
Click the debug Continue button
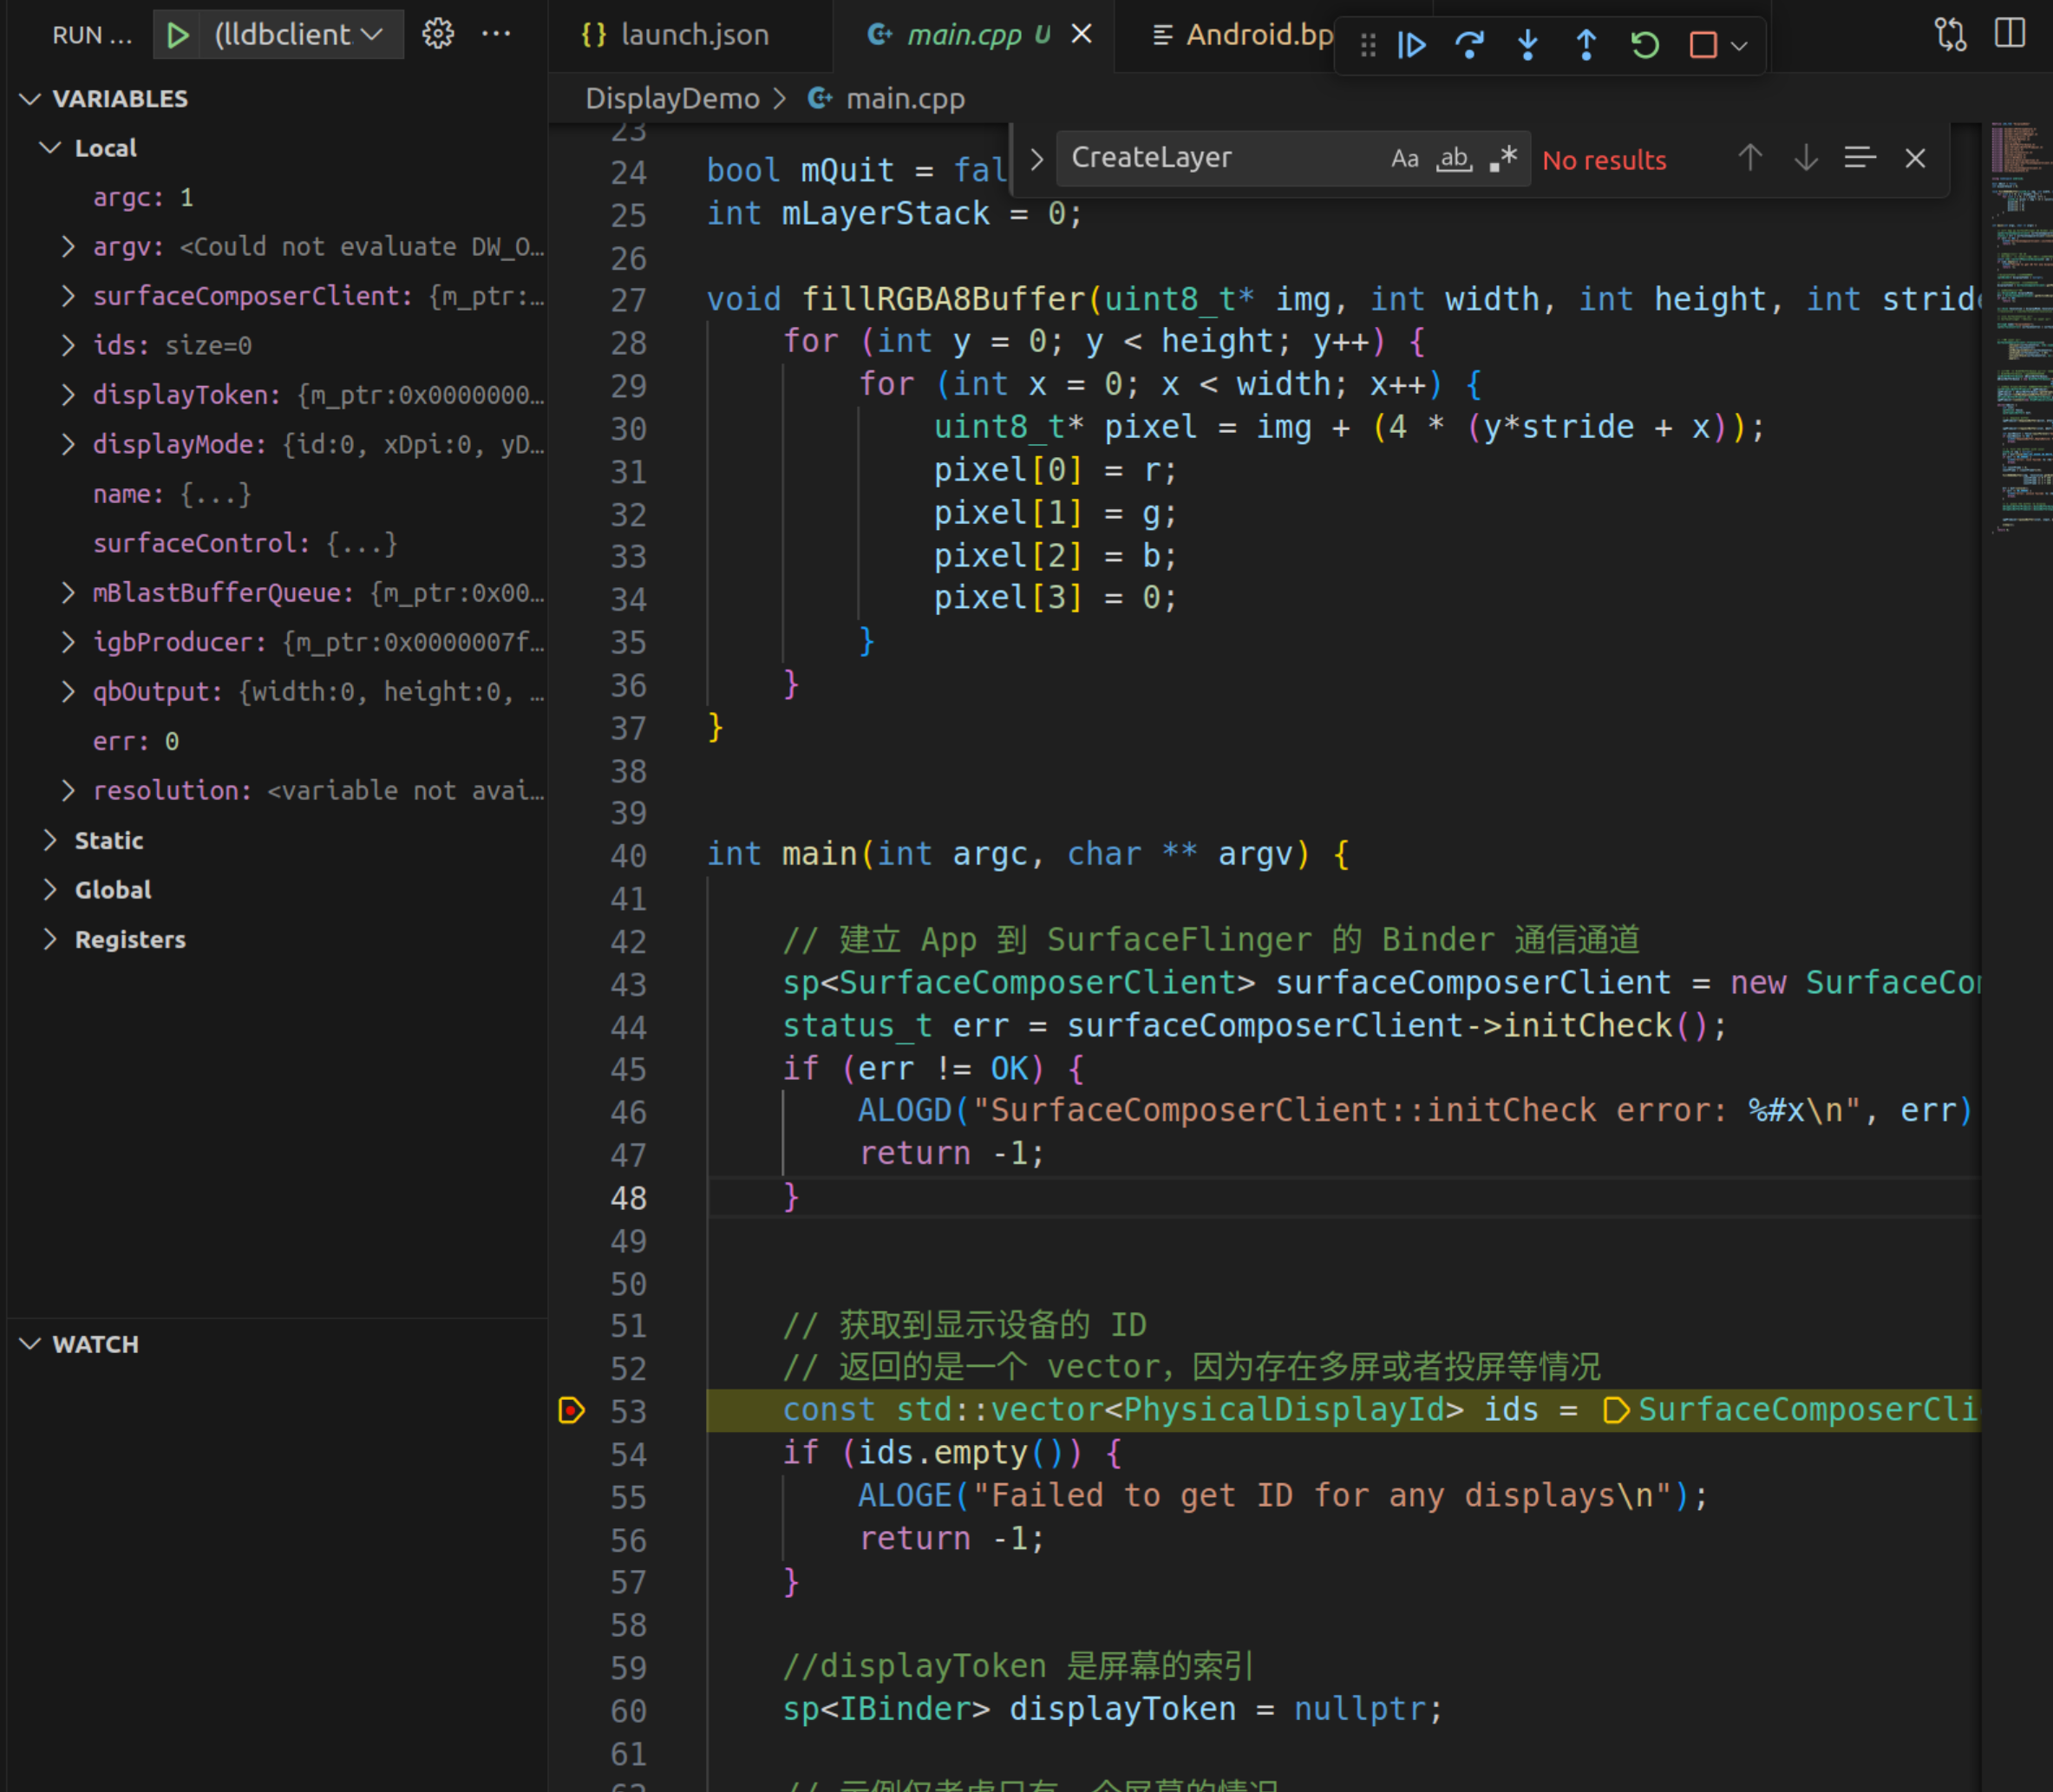point(1411,45)
